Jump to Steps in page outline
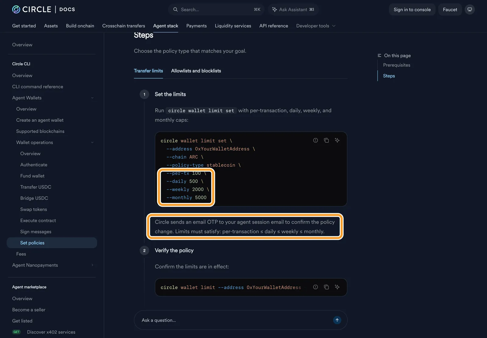The width and height of the screenshot is (487, 338). [389, 76]
